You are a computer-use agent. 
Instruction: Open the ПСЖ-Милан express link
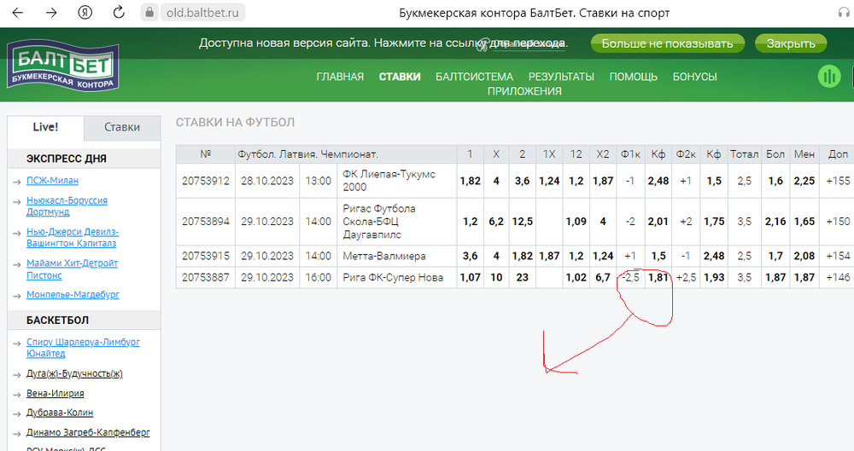(x=50, y=181)
